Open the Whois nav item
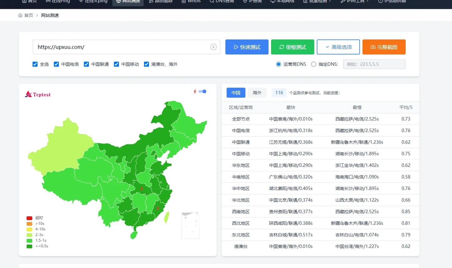452x268 pixels. coord(191,1)
